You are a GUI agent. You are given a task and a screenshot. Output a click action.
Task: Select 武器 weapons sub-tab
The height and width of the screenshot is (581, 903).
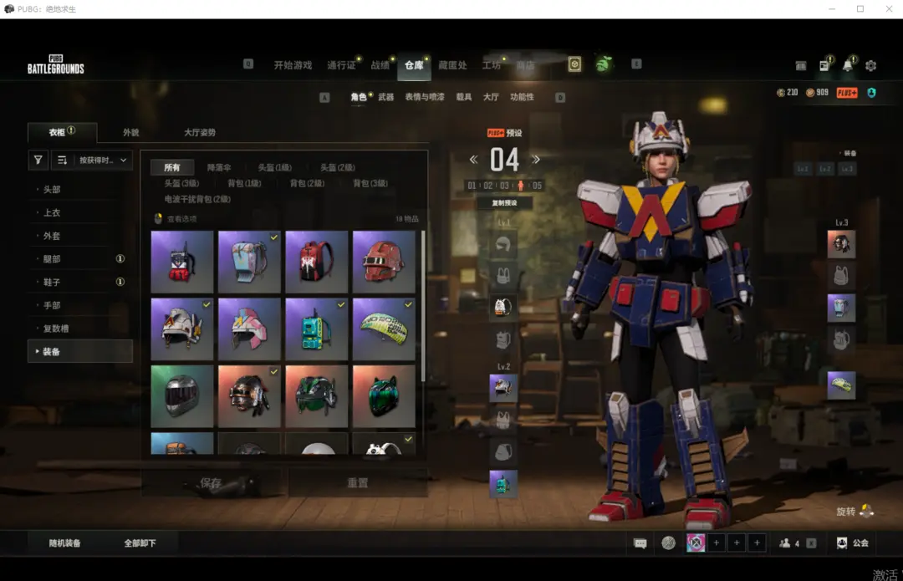click(x=385, y=97)
